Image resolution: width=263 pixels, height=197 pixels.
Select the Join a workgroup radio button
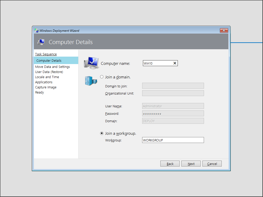(102, 133)
